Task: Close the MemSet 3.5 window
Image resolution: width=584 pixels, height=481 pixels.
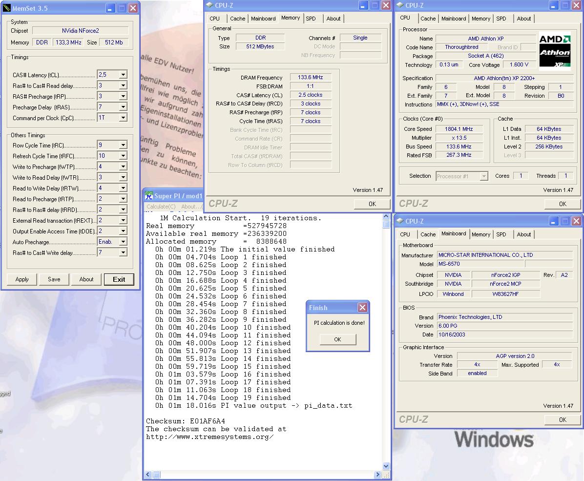Action: point(133,8)
